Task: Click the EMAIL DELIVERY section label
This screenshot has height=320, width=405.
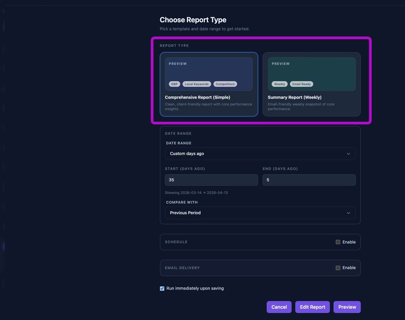Action: pyautogui.click(x=182, y=268)
